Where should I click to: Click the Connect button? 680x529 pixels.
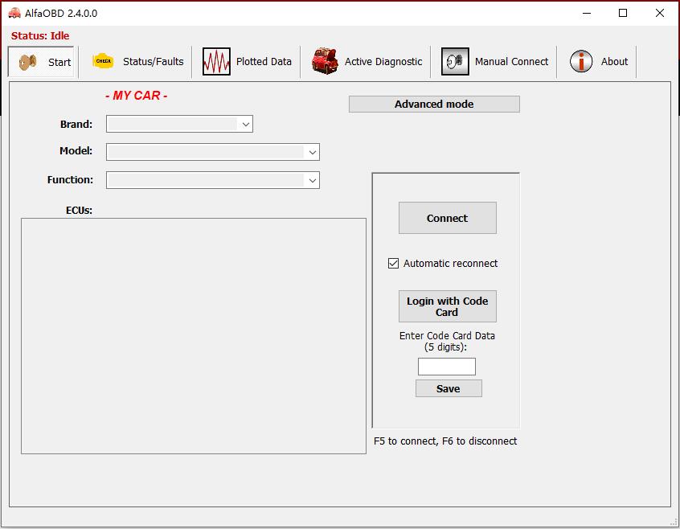448,218
